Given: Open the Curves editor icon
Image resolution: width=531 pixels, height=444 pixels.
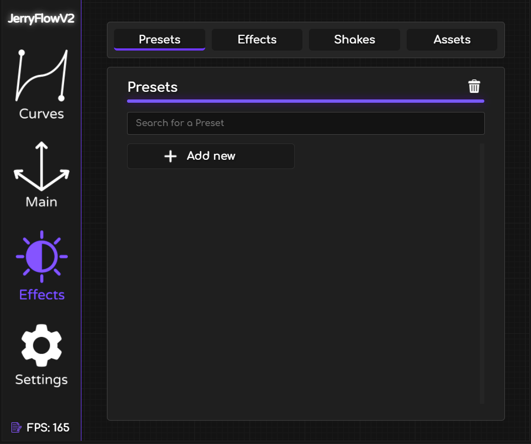Looking at the screenshot, I should 41,76.
